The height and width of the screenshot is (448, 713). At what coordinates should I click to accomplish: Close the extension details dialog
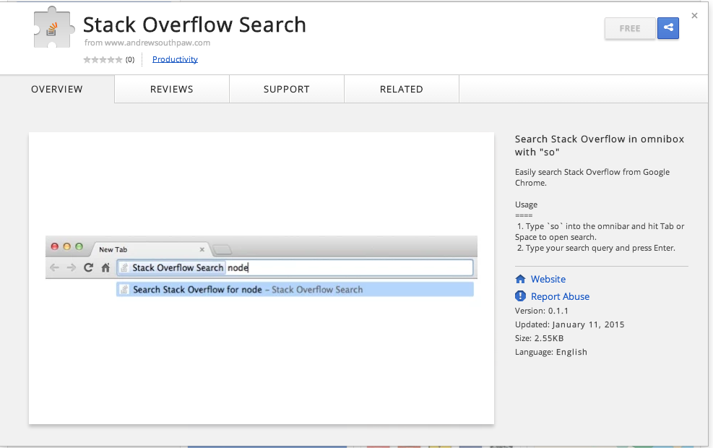(694, 15)
